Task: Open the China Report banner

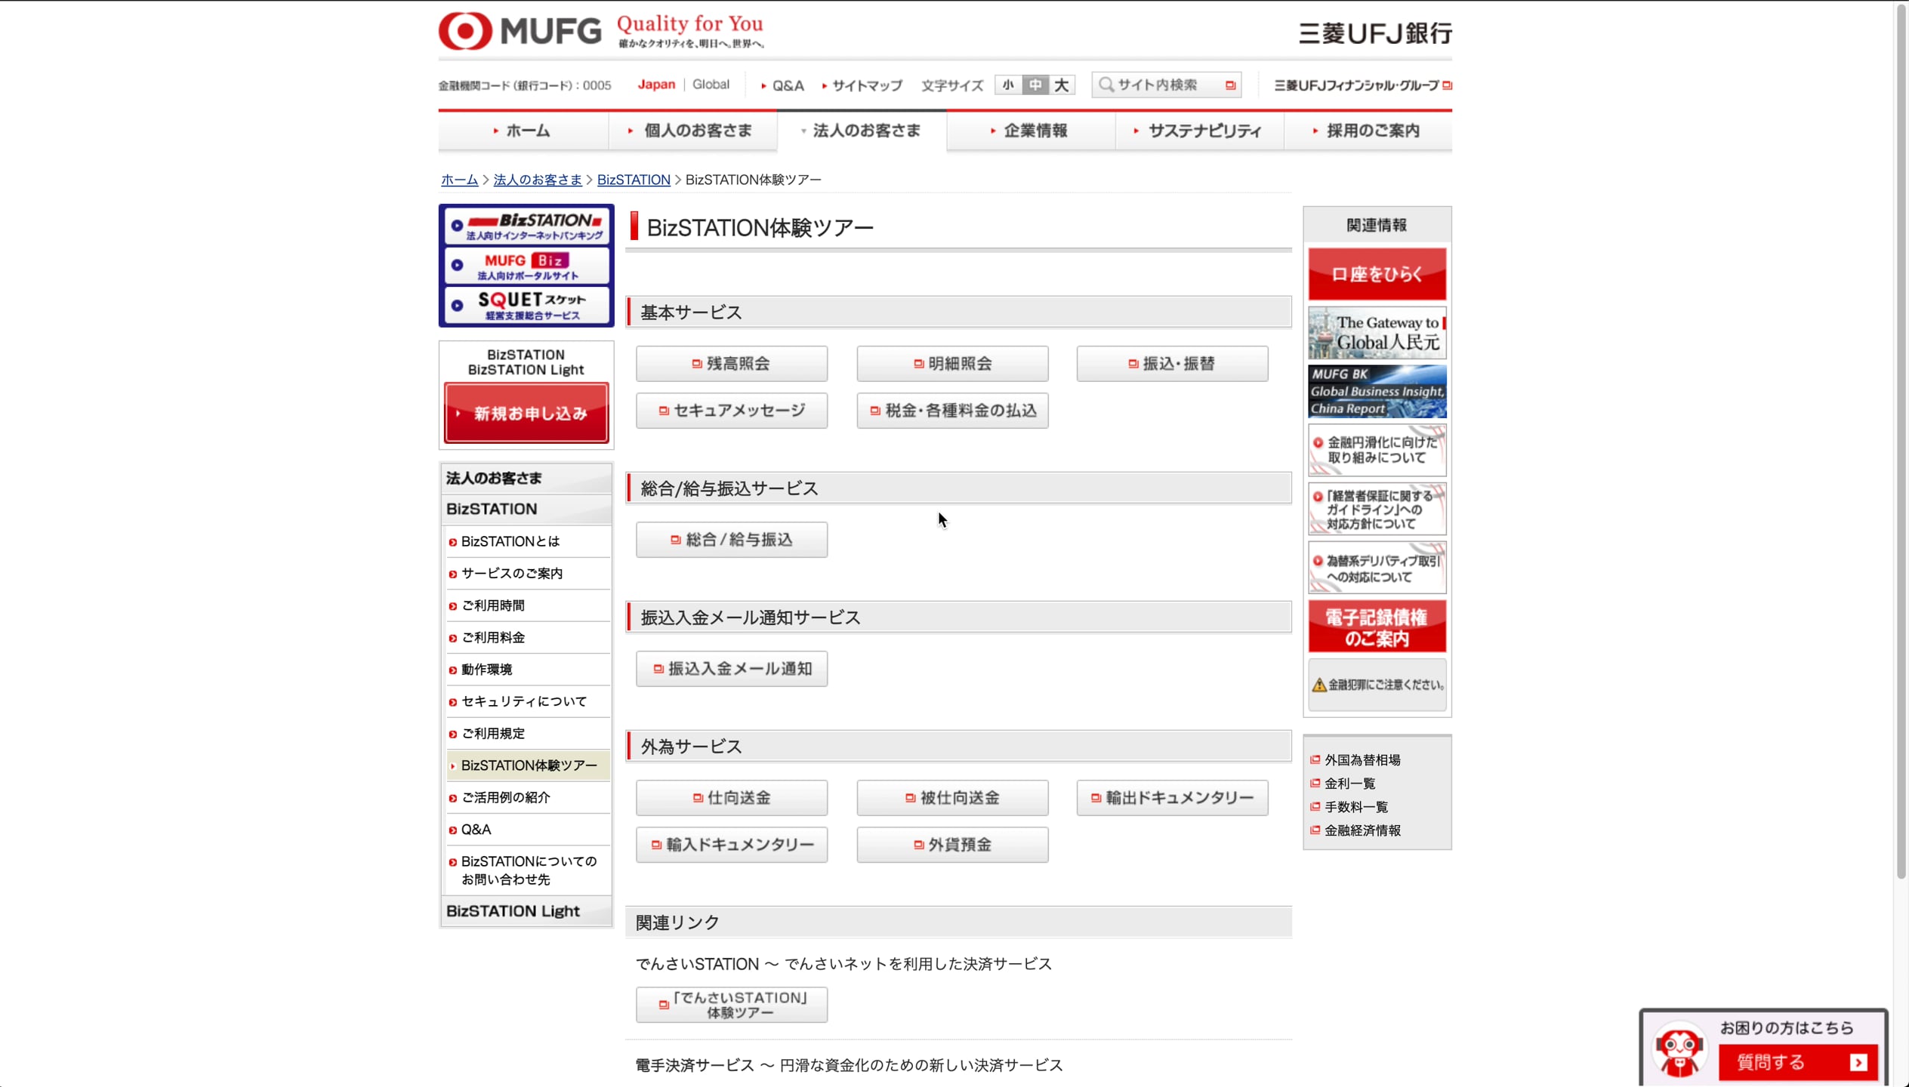Action: click(1377, 392)
